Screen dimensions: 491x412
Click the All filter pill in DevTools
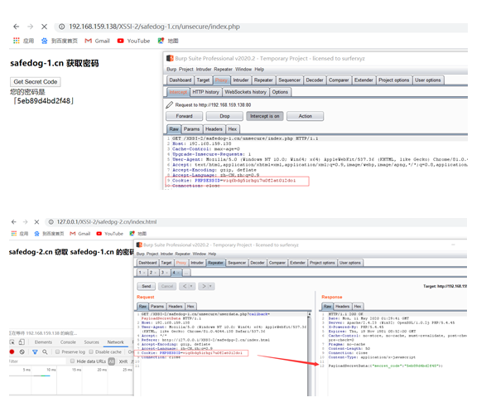point(112,361)
